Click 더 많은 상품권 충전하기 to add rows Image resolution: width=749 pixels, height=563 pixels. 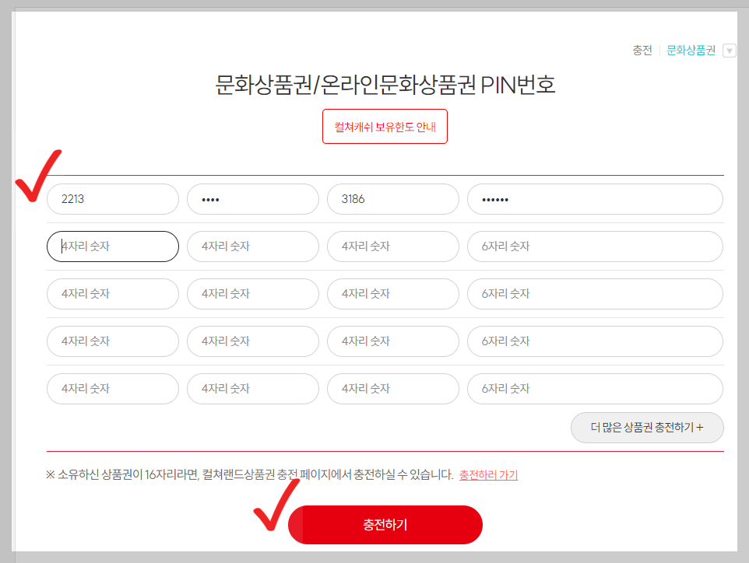point(646,428)
